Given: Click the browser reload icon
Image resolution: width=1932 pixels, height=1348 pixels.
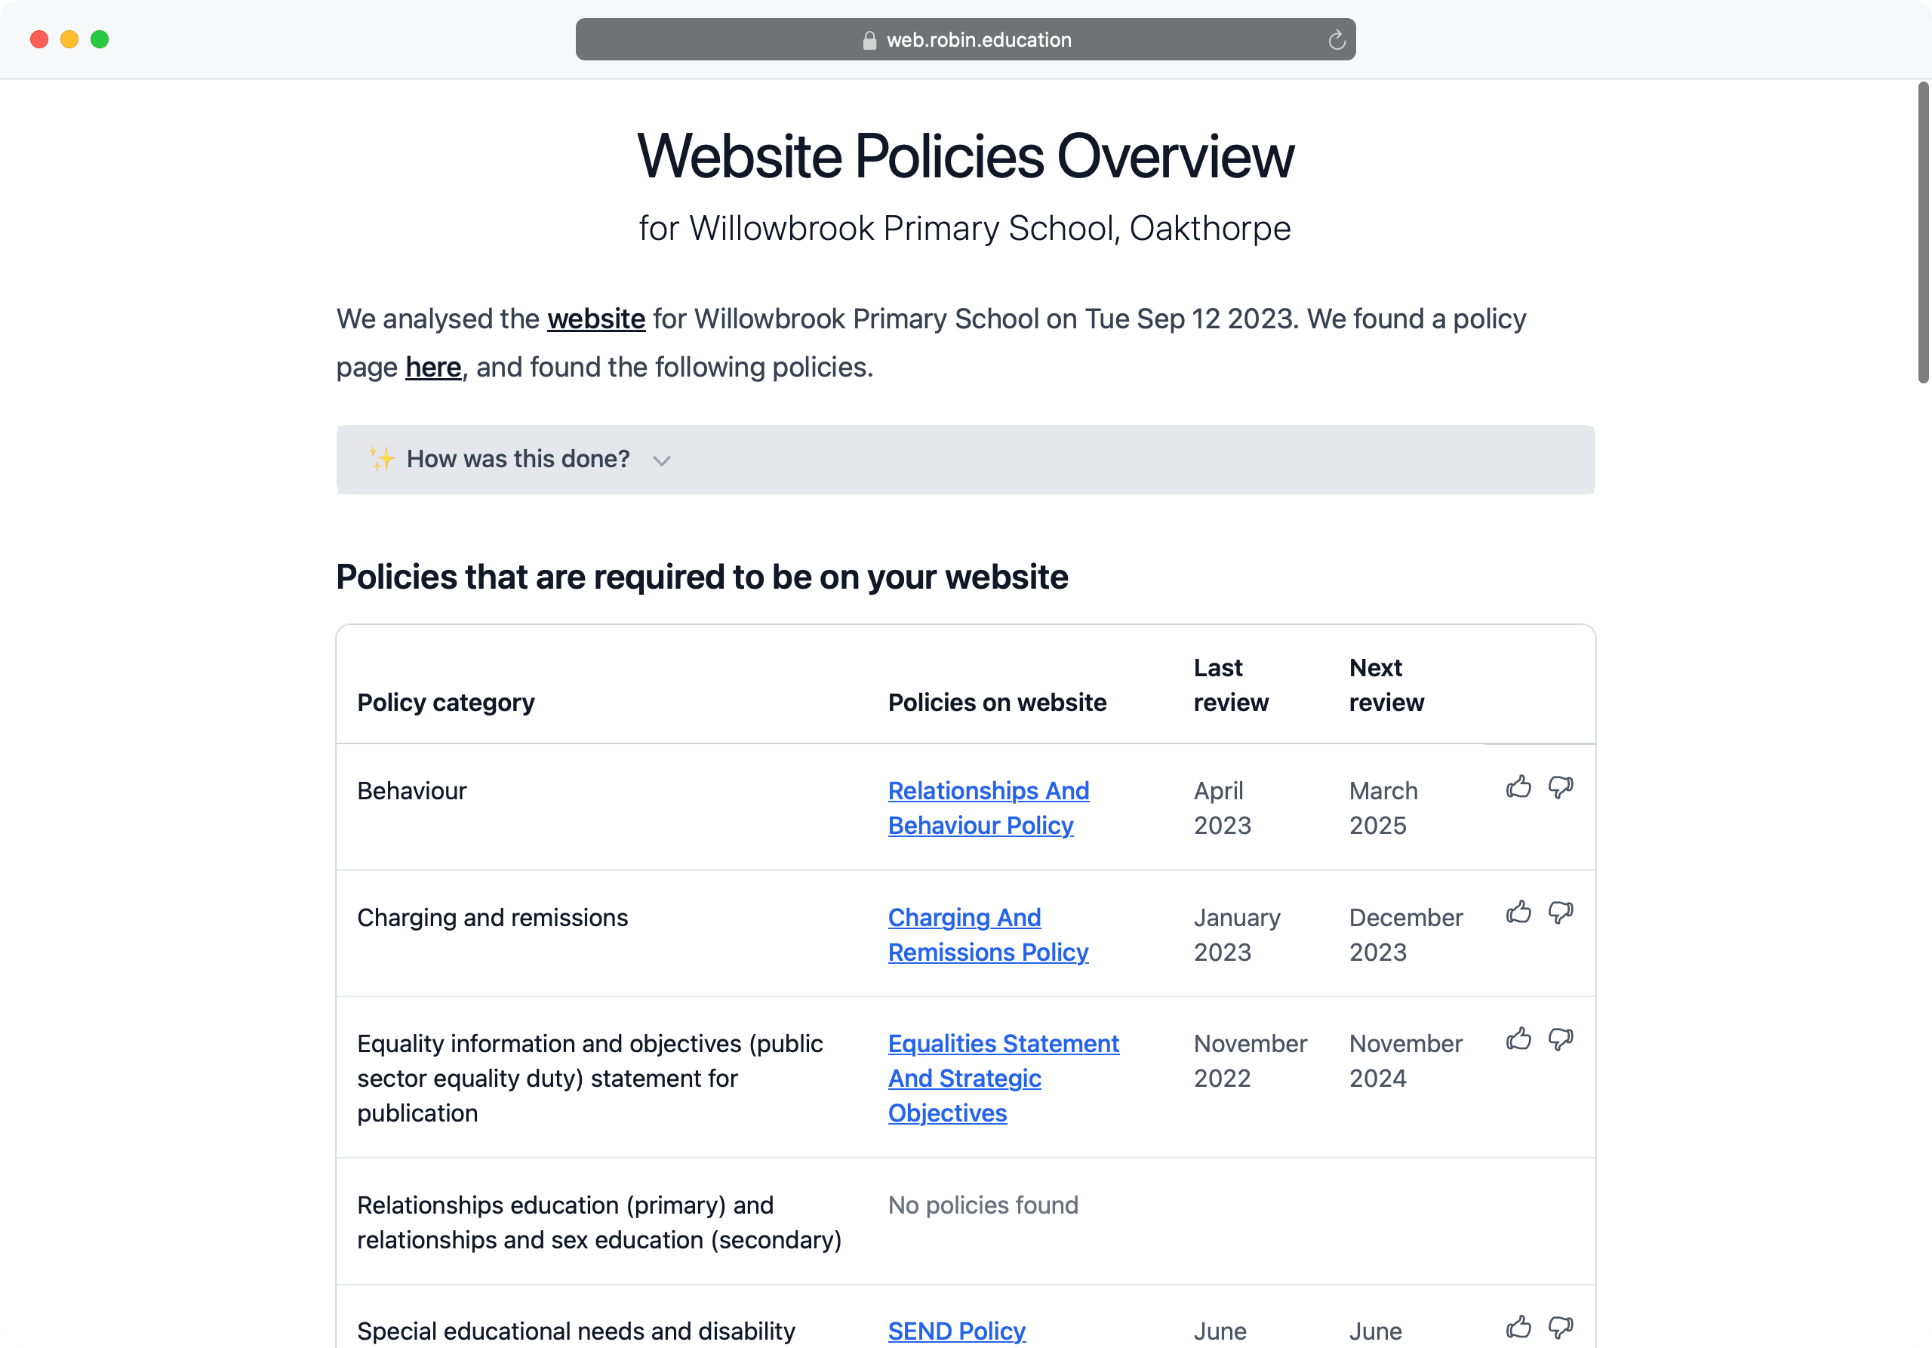Looking at the screenshot, I should click(1337, 39).
